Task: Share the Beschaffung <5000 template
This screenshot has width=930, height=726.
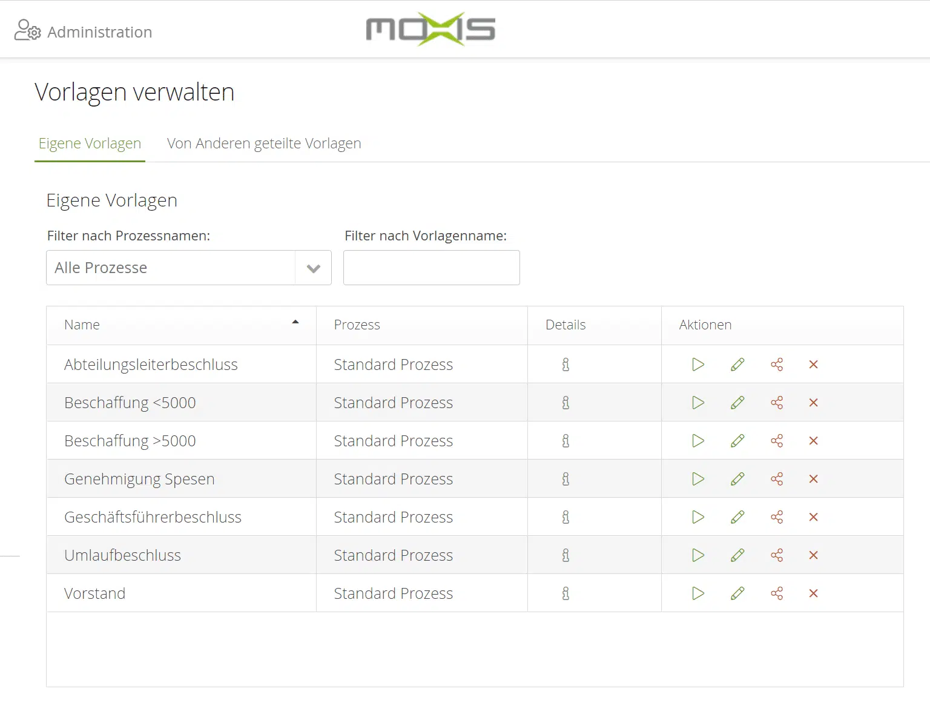Action: click(777, 403)
